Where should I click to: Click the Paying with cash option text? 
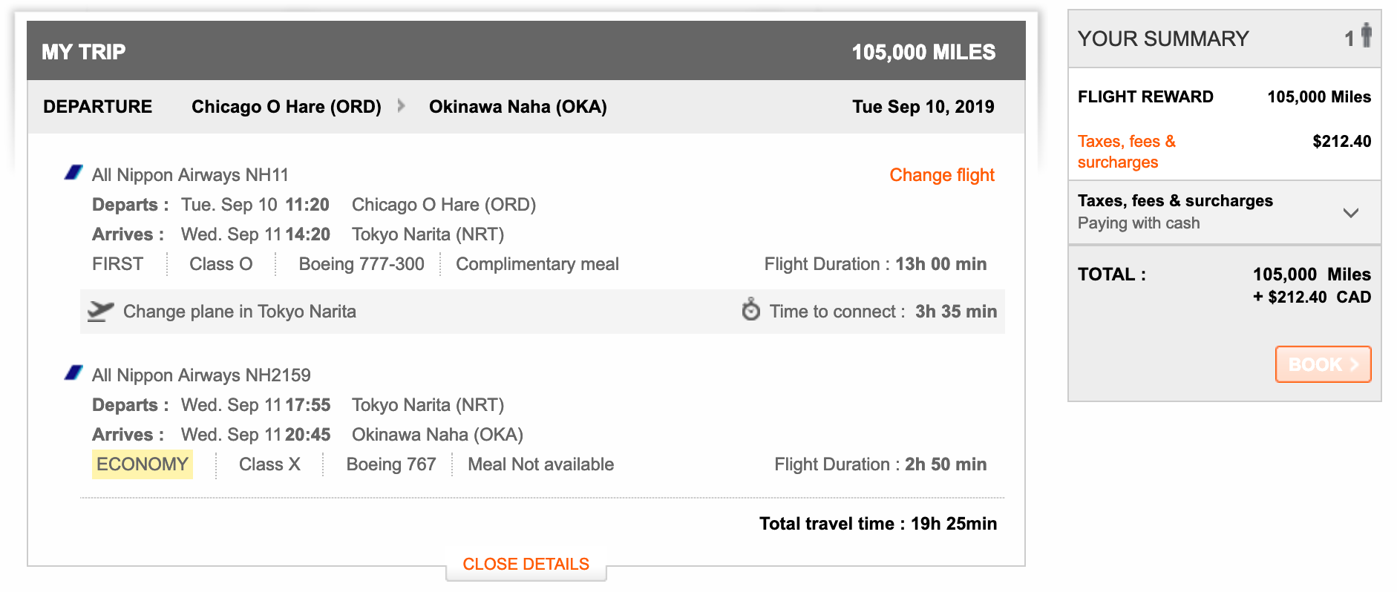pyautogui.click(x=1138, y=223)
